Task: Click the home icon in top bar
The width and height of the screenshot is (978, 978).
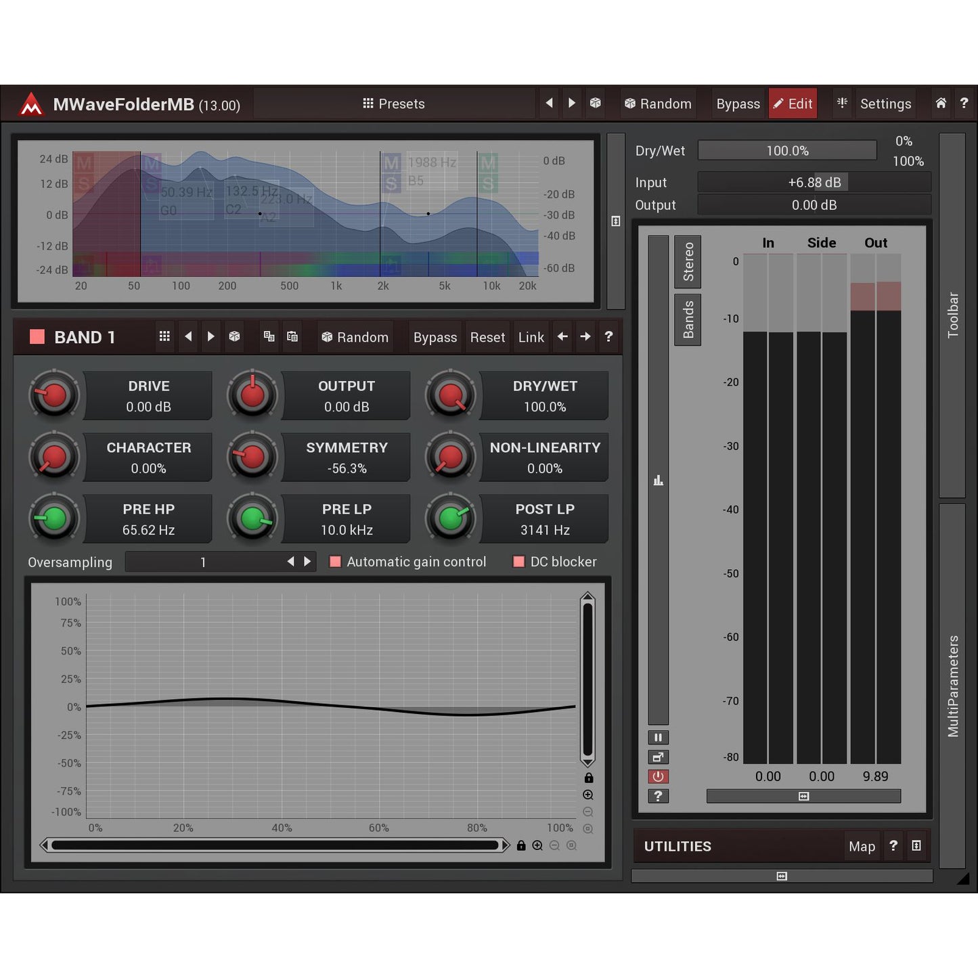Action: click(941, 104)
